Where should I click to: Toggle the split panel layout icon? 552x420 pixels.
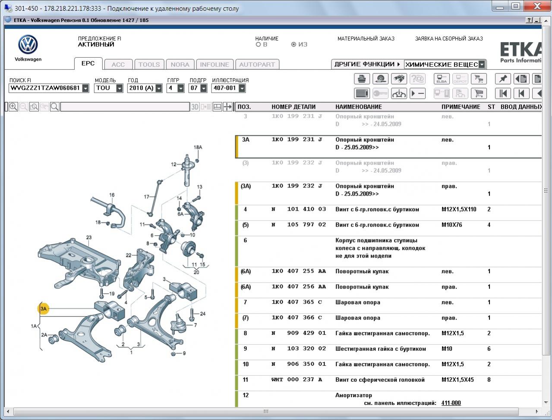pos(218,107)
